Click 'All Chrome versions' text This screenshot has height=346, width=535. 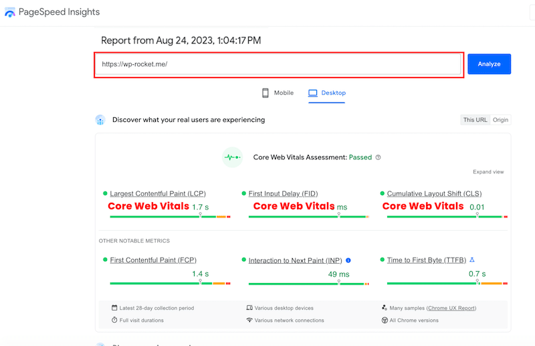tap(414, 321)
